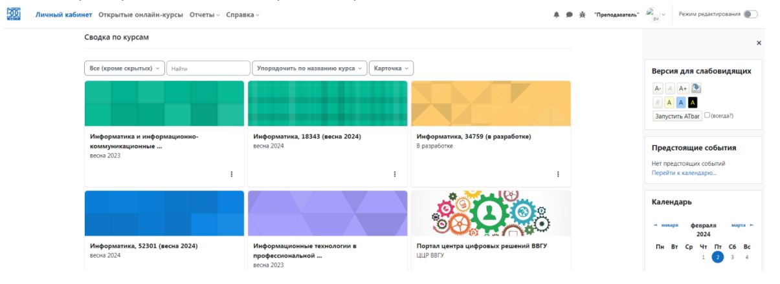
Task: Open actions menu for Информатика, 18343 course
Action: pyautogui.click(x=395, y=174)
